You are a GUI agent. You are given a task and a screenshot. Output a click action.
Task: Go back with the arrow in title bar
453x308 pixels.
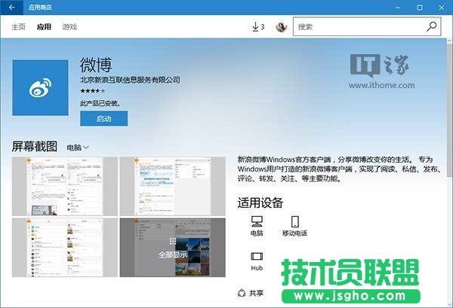(11, 8)
